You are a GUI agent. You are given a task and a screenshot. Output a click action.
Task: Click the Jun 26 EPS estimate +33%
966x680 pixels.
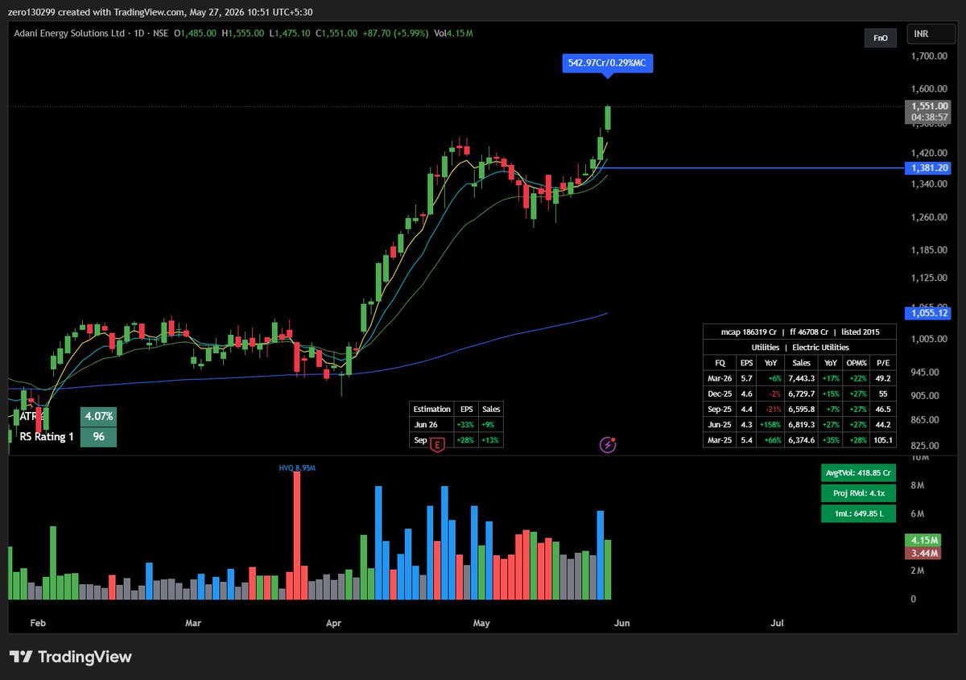pos(466,425)
